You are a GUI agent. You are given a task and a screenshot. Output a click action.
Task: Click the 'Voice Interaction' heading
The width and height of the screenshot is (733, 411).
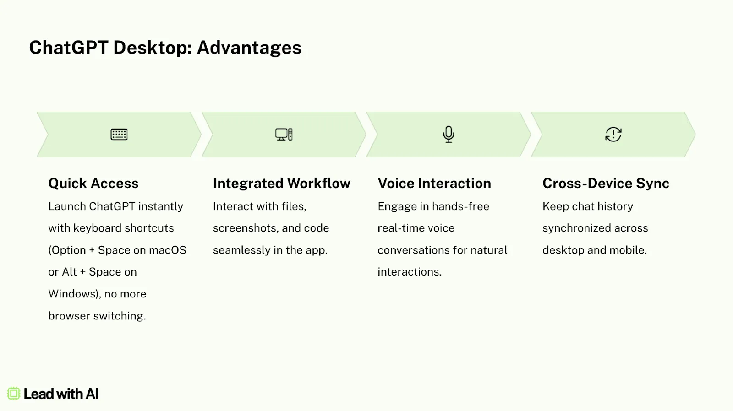[434, 184]
